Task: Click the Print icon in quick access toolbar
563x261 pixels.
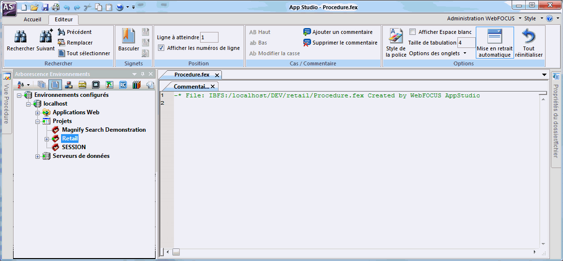Action: [56, 7]
